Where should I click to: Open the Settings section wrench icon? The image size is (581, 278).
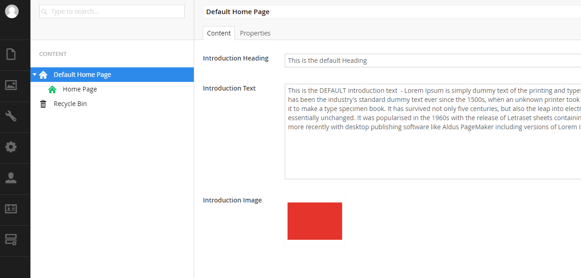[x=11, y=116]
